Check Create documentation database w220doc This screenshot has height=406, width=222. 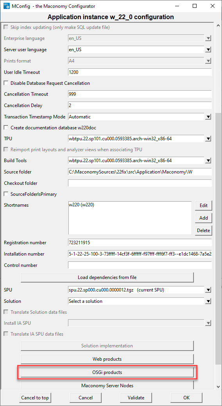tap(6, 128)
